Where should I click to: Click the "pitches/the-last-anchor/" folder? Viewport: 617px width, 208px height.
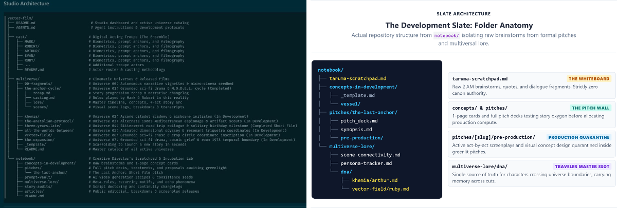click(364, 112)
